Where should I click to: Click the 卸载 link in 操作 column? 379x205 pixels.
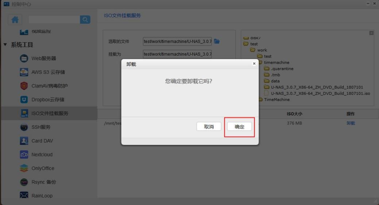(351, 123)
